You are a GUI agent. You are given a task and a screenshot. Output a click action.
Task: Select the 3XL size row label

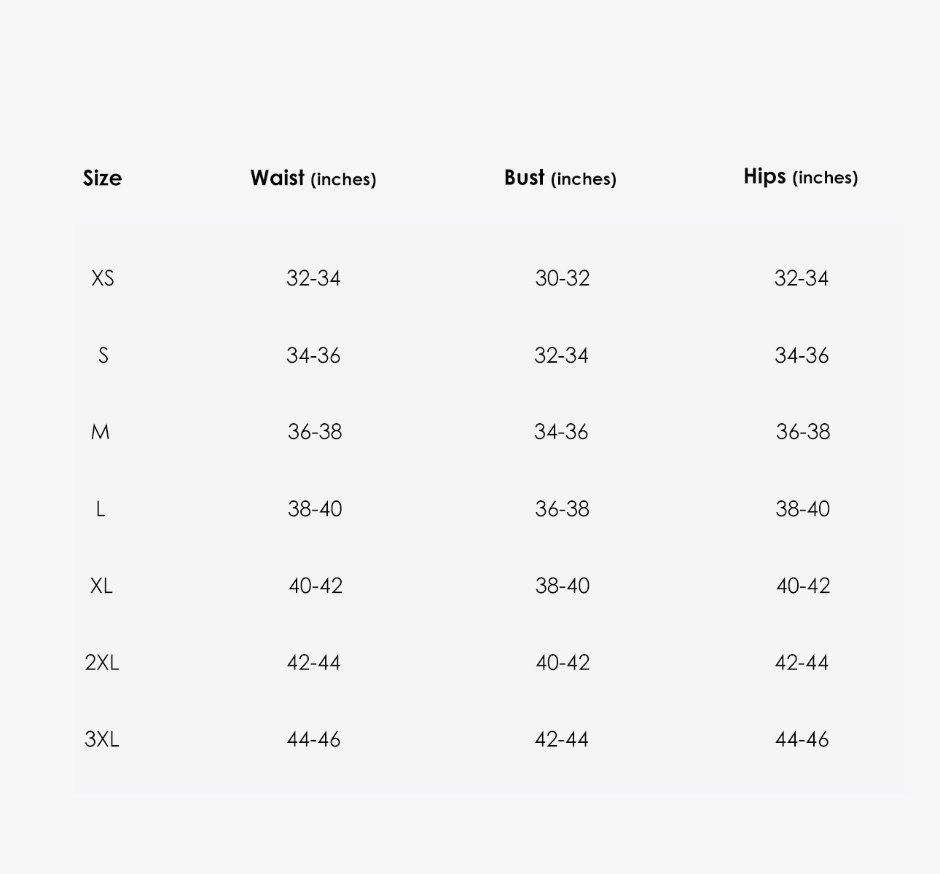pyautogui.click(x=102, y=739)
